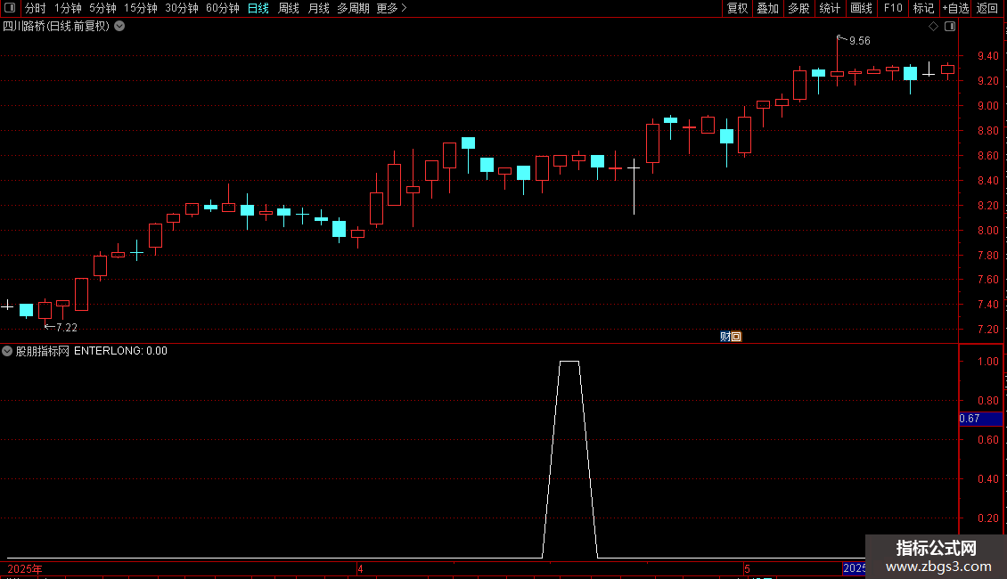Toggle the left sidebar panel icon
The width and height of the screenshot is (1007, 579).
click(10, 8)
